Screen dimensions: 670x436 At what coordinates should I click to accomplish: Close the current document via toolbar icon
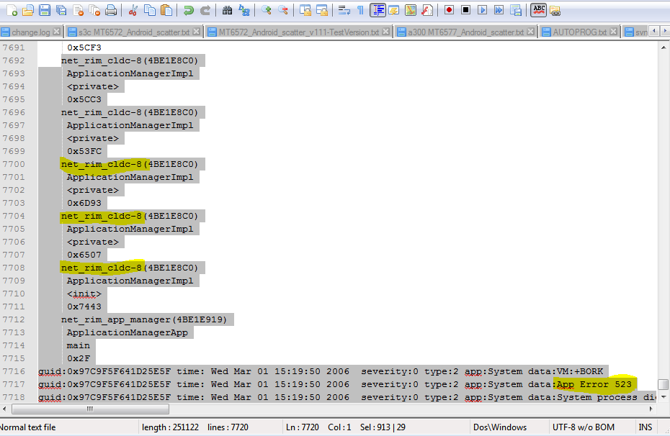pyautogui.click(x=79, y=10)
